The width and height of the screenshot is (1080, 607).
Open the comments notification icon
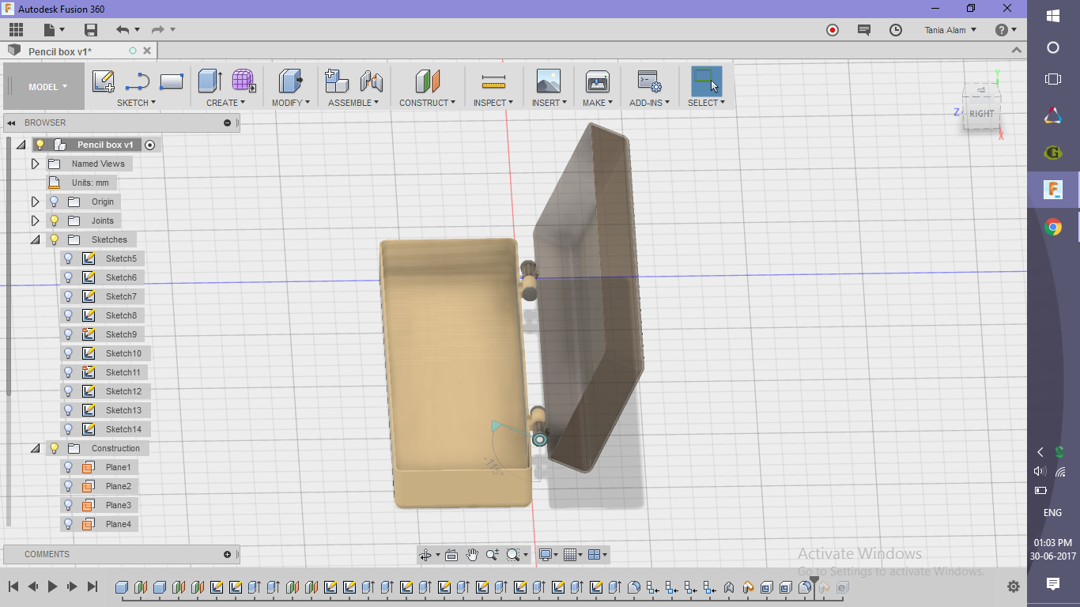pos(864,30)
